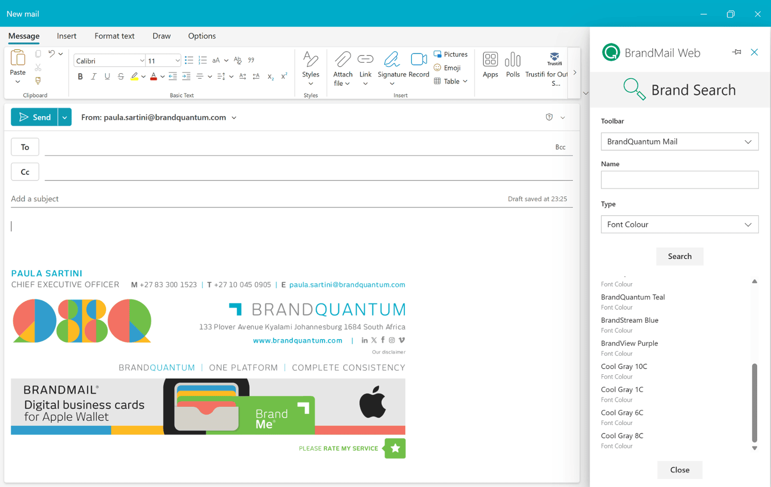Open the Options tab
Viewport: 771px width, 487px height.
(202, 36)
